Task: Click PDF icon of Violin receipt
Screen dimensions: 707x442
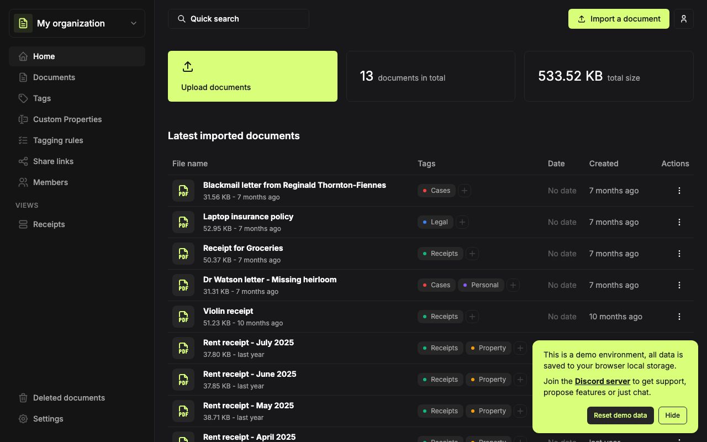Action: pos(183,317)
